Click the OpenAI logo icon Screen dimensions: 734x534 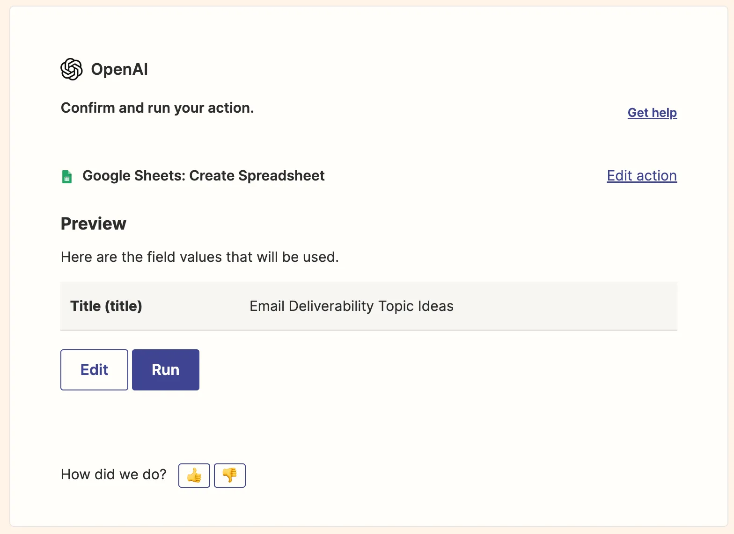tap(72, 69)
